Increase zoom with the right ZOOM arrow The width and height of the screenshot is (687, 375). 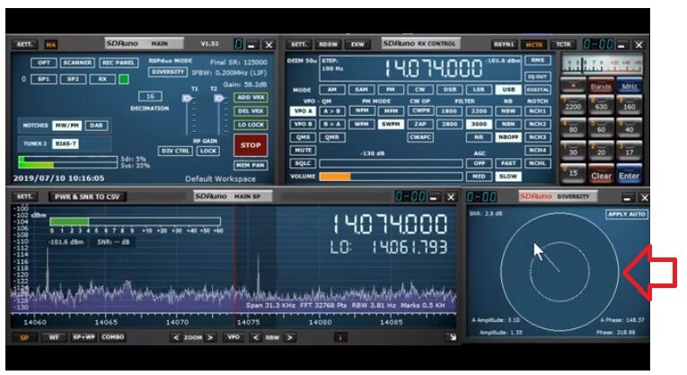[x=211, y=337]
